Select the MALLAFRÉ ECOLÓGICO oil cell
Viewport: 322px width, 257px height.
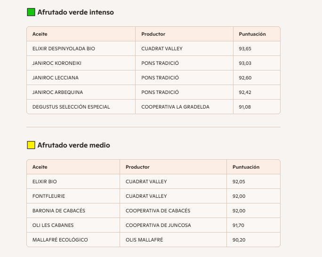(60, 240)
